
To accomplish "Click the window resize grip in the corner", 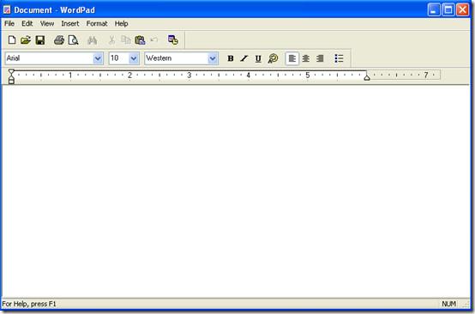I will (x=465, y=304).
